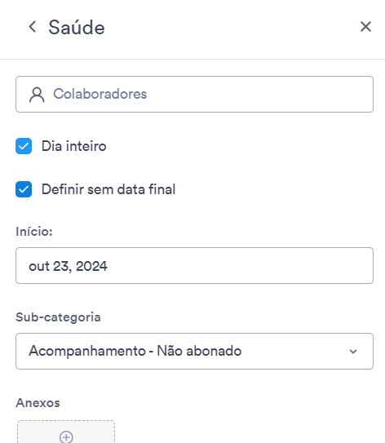Click the Início label above the date

click(x=34, y=232)
